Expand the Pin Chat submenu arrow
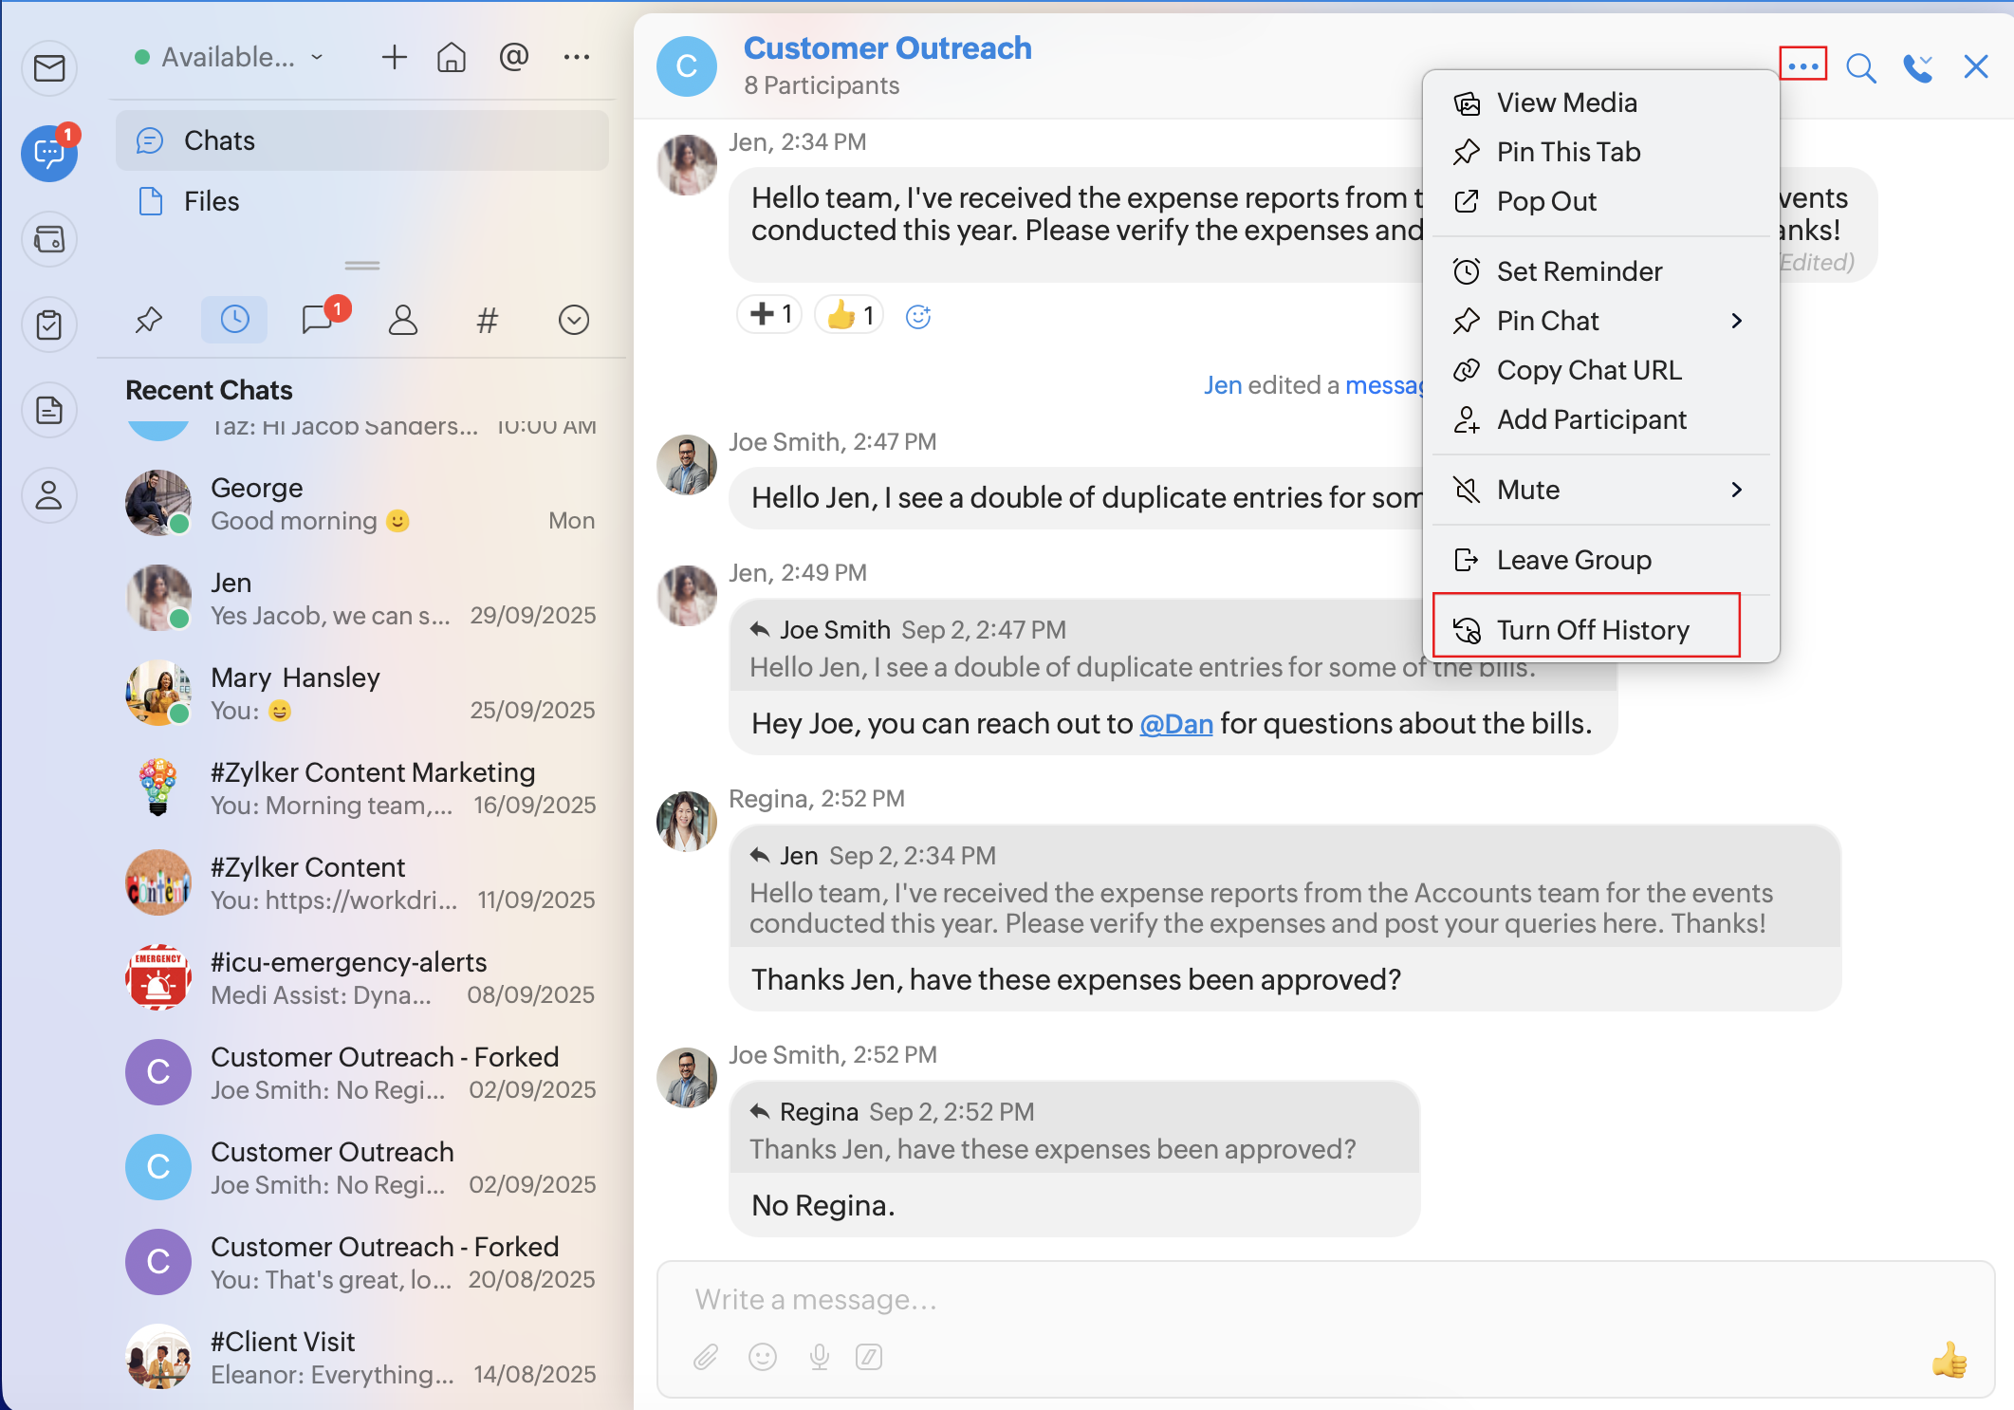 click(x=1736, y=321)
